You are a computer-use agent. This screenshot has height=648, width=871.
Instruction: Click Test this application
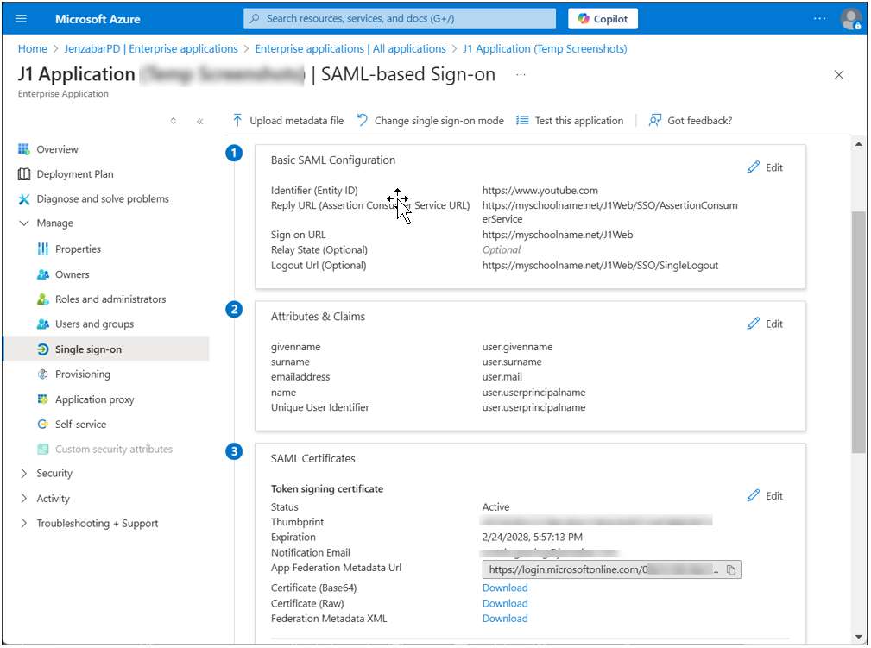click(x=570, y=121)
